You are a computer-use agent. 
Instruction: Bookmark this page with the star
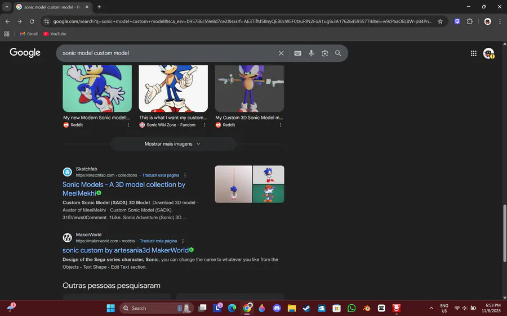(x=440, y=21)
